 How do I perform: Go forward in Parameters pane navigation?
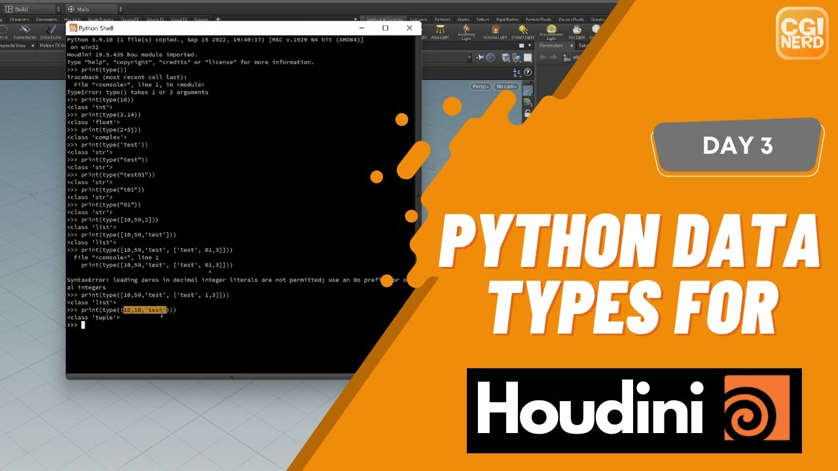[x=553, y=57]
